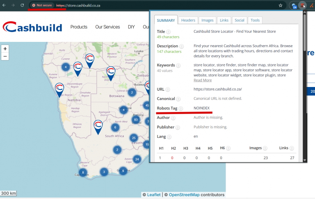This screenshot has width=315, height=199.
Task: Click the Cashbuild logo
Action: coord(32,27)
